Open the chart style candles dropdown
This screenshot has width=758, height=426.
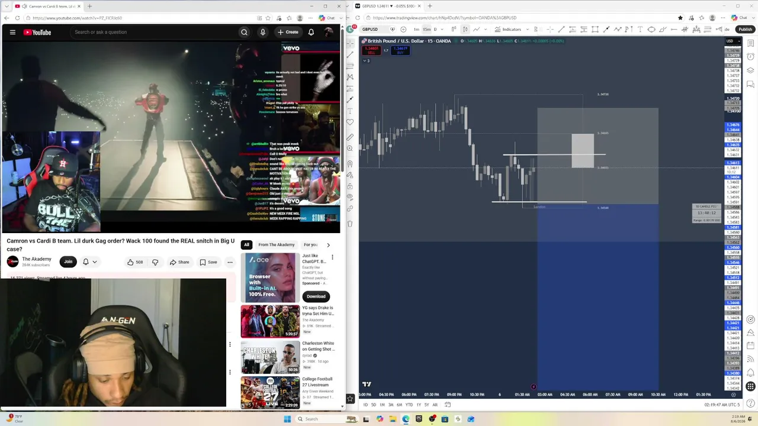(x=466, y=29)
